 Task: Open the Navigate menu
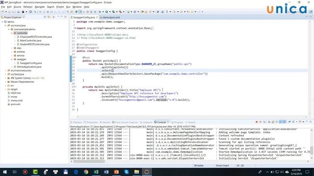pyautogui.click(x=40, y=7)
